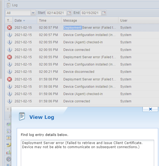Sort by the Time column header

point(49,20)
